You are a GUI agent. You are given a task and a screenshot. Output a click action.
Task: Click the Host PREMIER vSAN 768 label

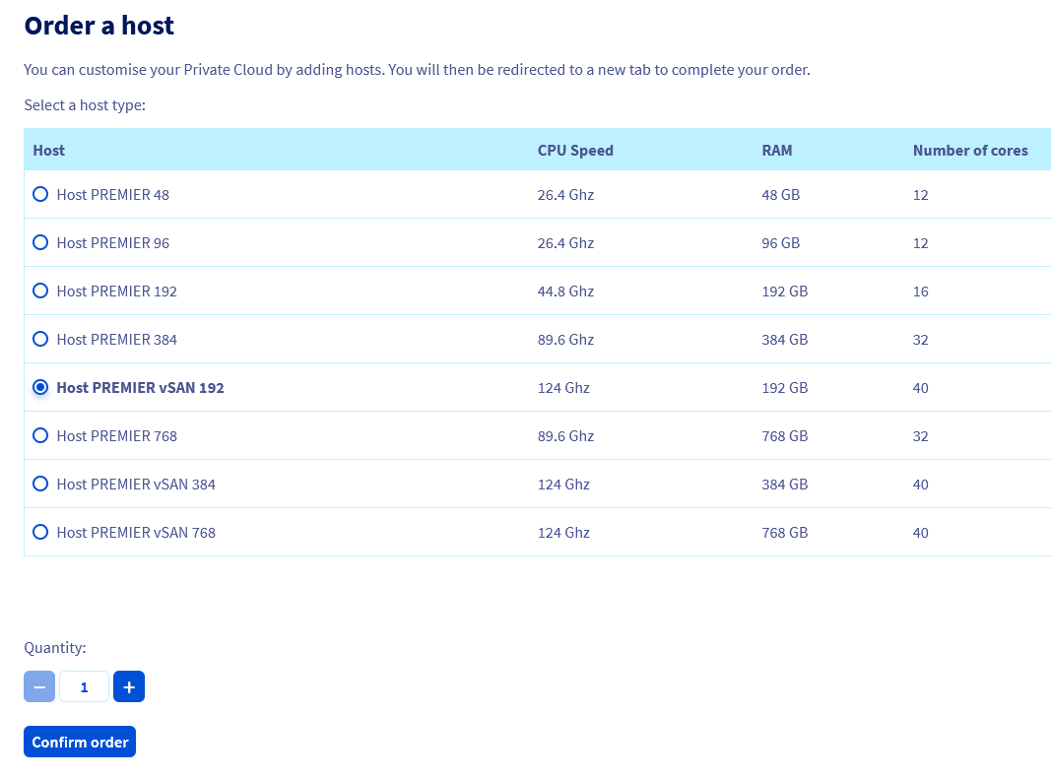click(136, 533)
